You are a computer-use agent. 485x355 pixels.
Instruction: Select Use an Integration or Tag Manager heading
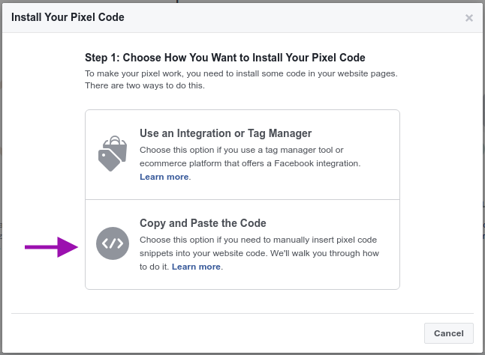tap(225, 133)
